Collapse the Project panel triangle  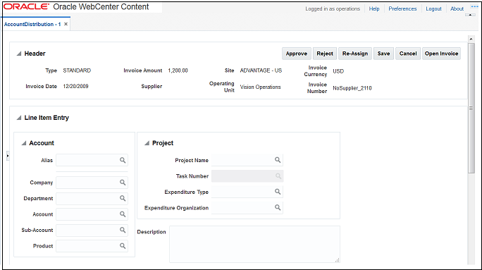147,143
